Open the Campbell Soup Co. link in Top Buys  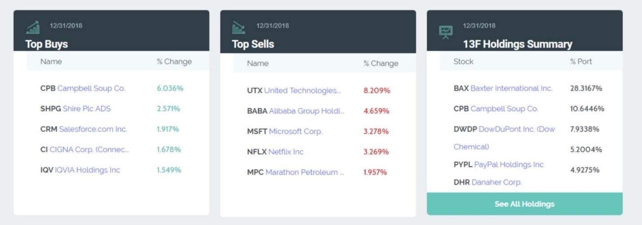tap(91, 88)
